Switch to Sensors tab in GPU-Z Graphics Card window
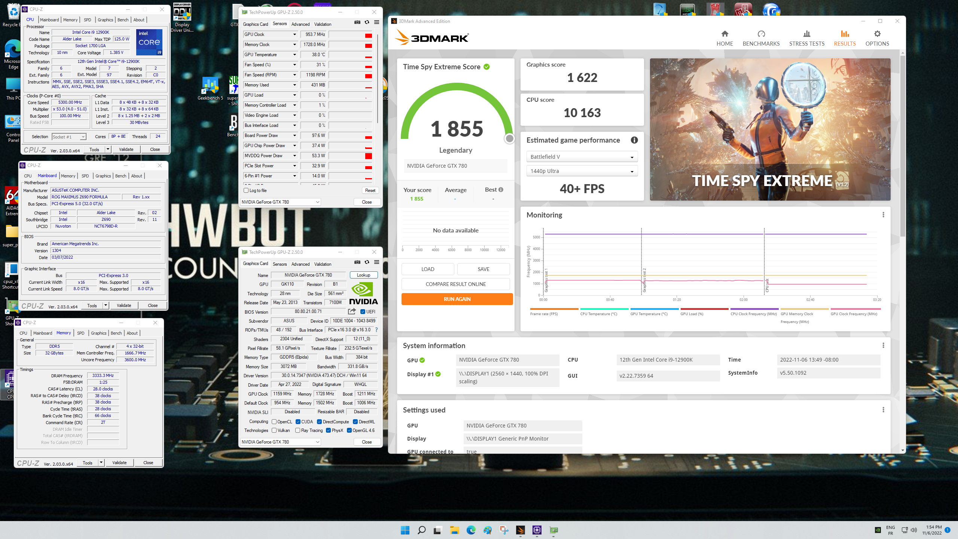958x539 pixels. [280, 264]
